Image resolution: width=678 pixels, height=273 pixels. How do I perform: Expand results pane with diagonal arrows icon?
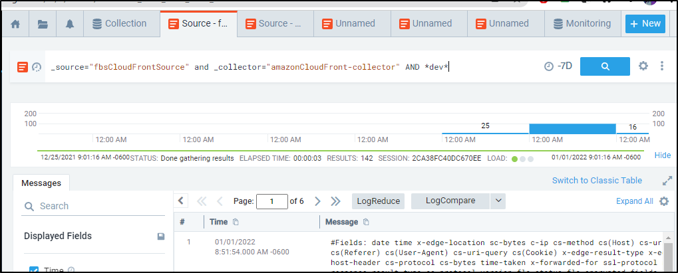(667, 181)
